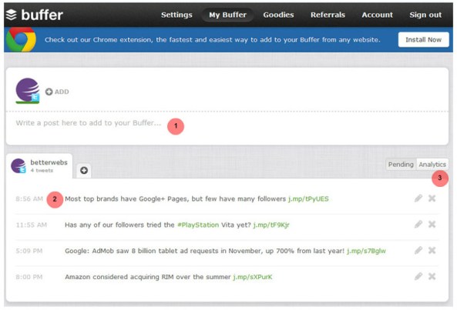The width and height of the screenshot is (457, 310).
Task: Open the j.mp/s7Bglw link
Action: 366,251
